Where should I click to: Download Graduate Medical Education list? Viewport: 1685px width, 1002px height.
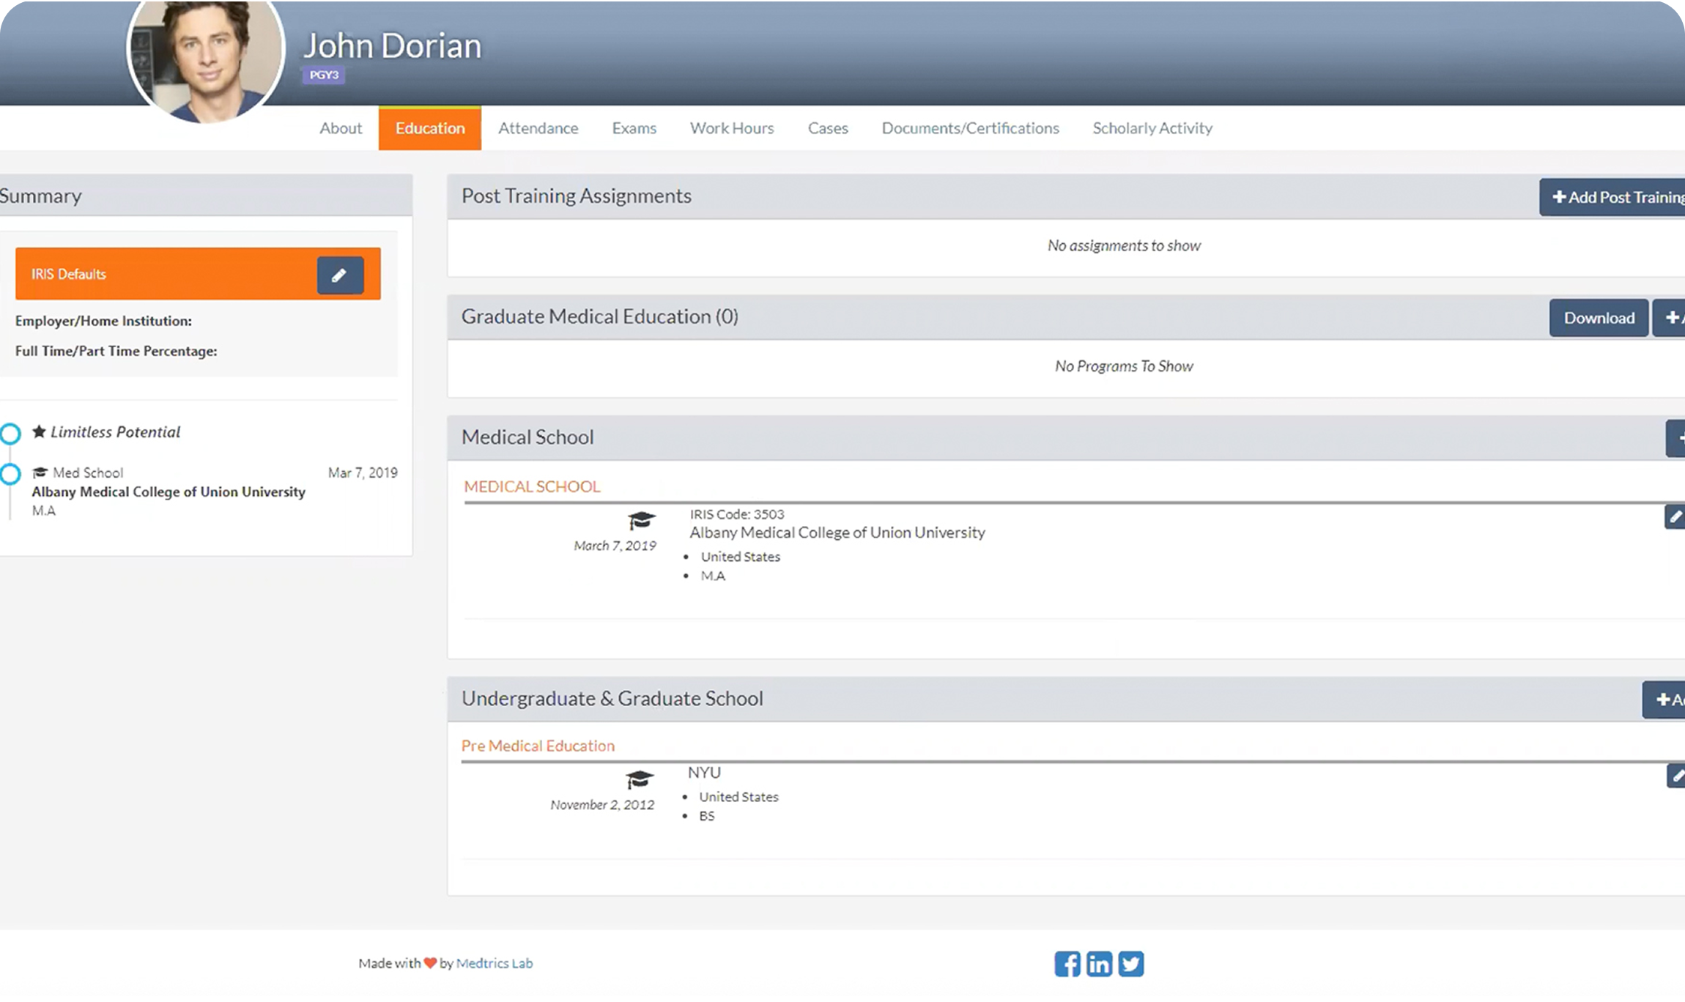(1599, 318)
